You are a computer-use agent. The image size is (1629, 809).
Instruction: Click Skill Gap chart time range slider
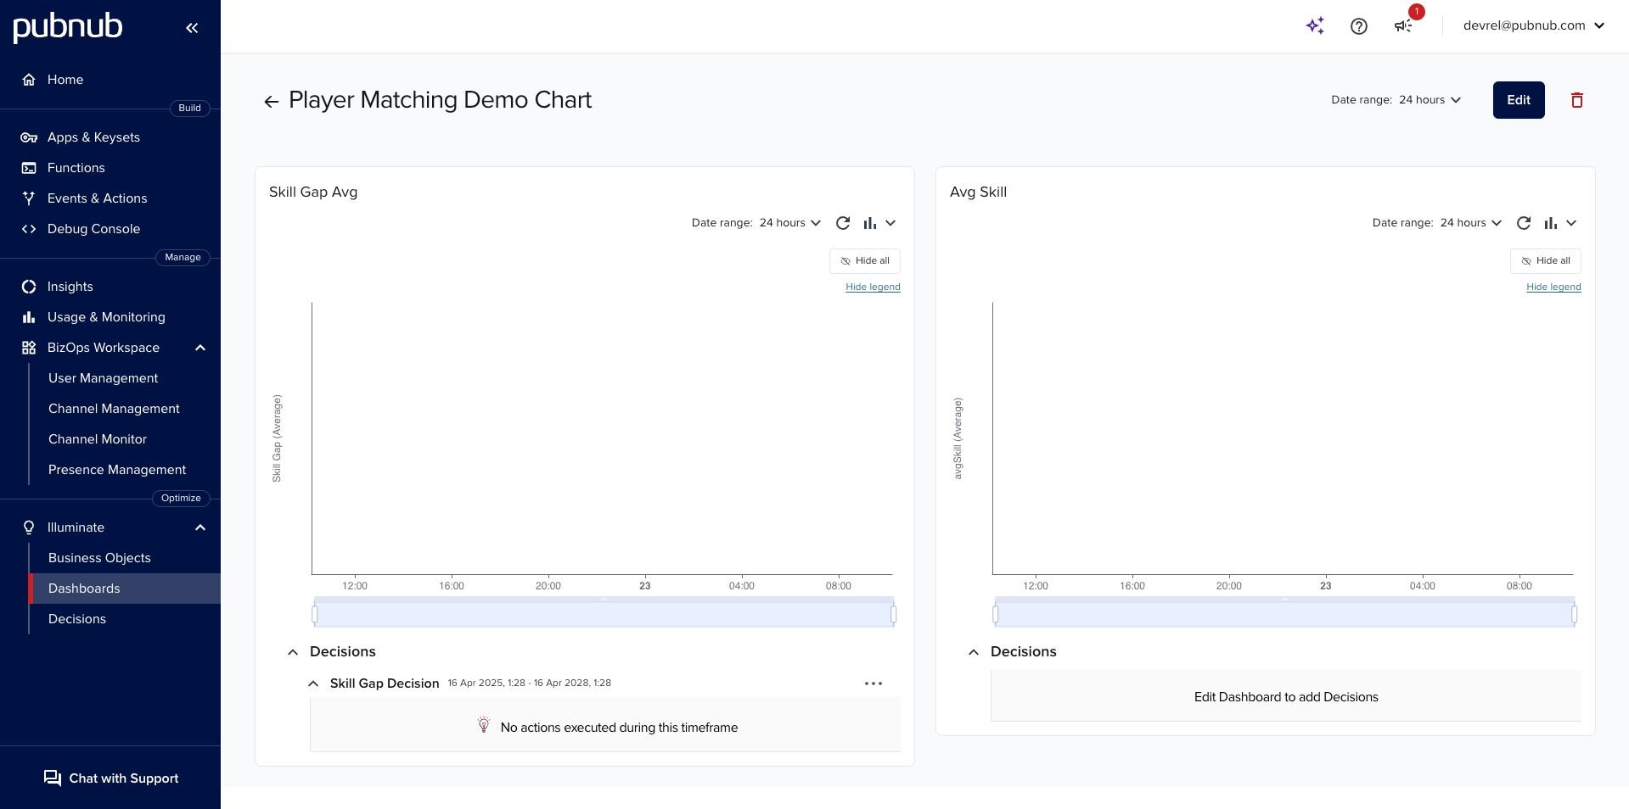pos(604,614)
